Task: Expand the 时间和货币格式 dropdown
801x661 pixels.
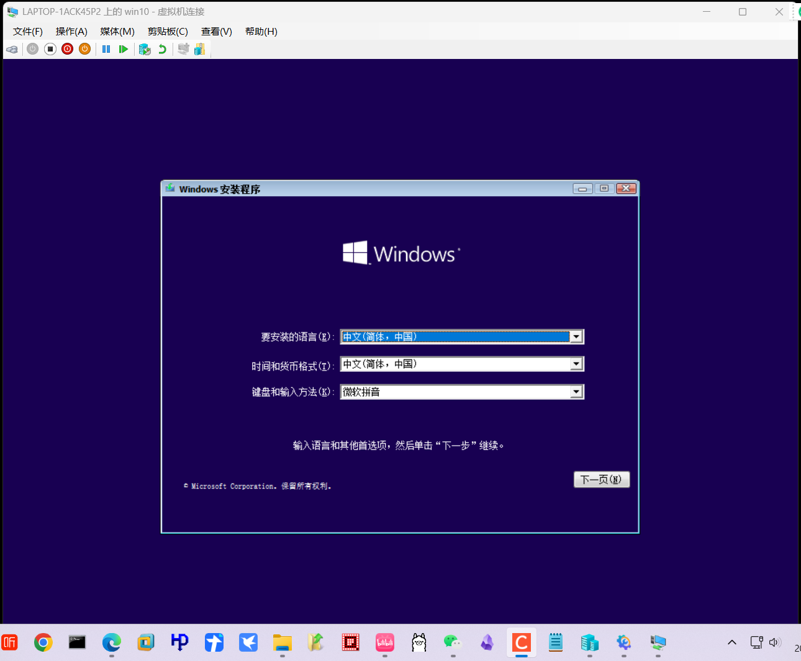Action: point(576,364)
